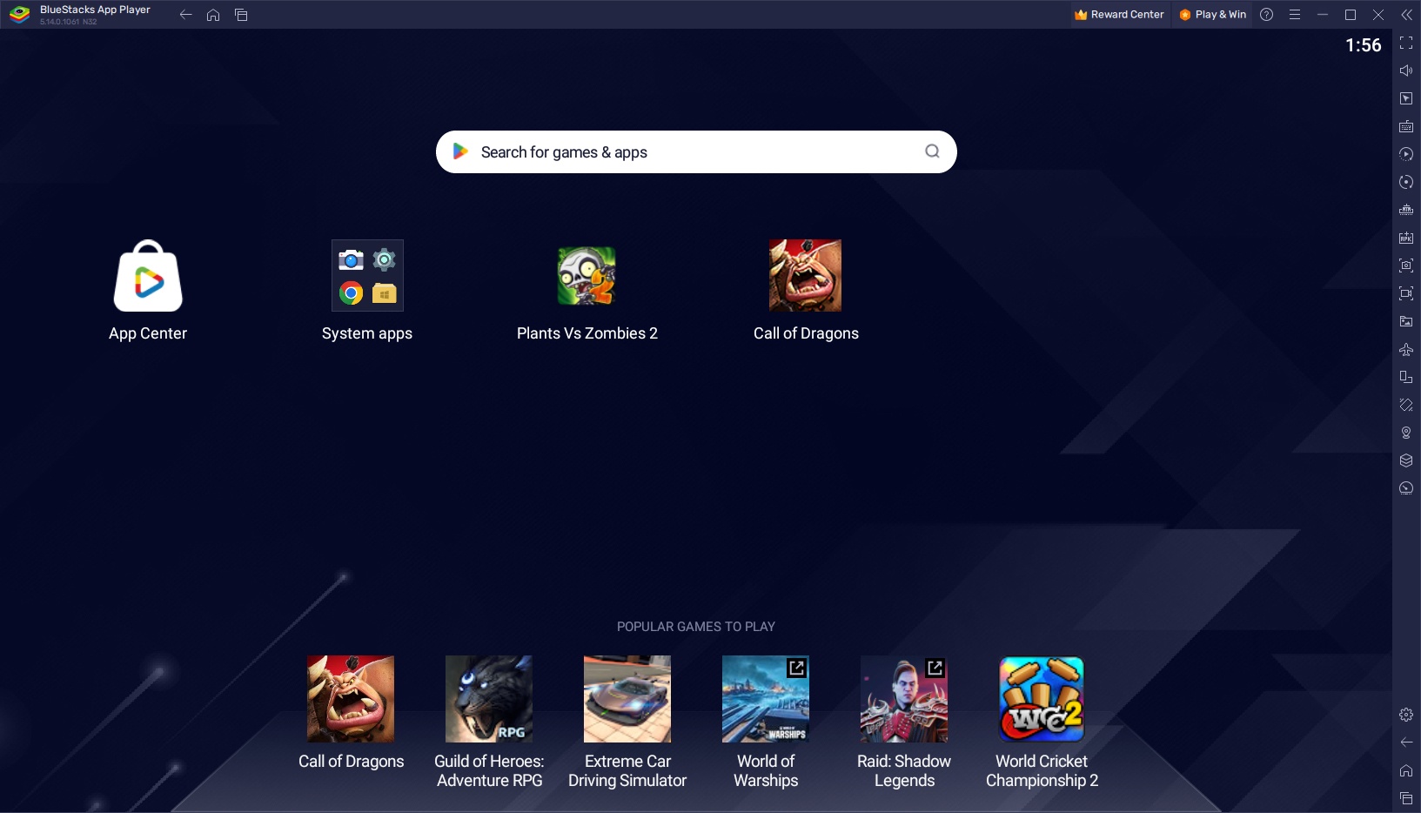1421x813 pixels.
Task: Expand the System apps folder
Action: coord(366,276)
